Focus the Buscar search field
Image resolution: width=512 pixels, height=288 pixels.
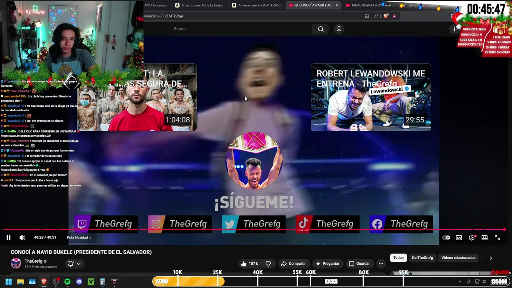(241, 29)
